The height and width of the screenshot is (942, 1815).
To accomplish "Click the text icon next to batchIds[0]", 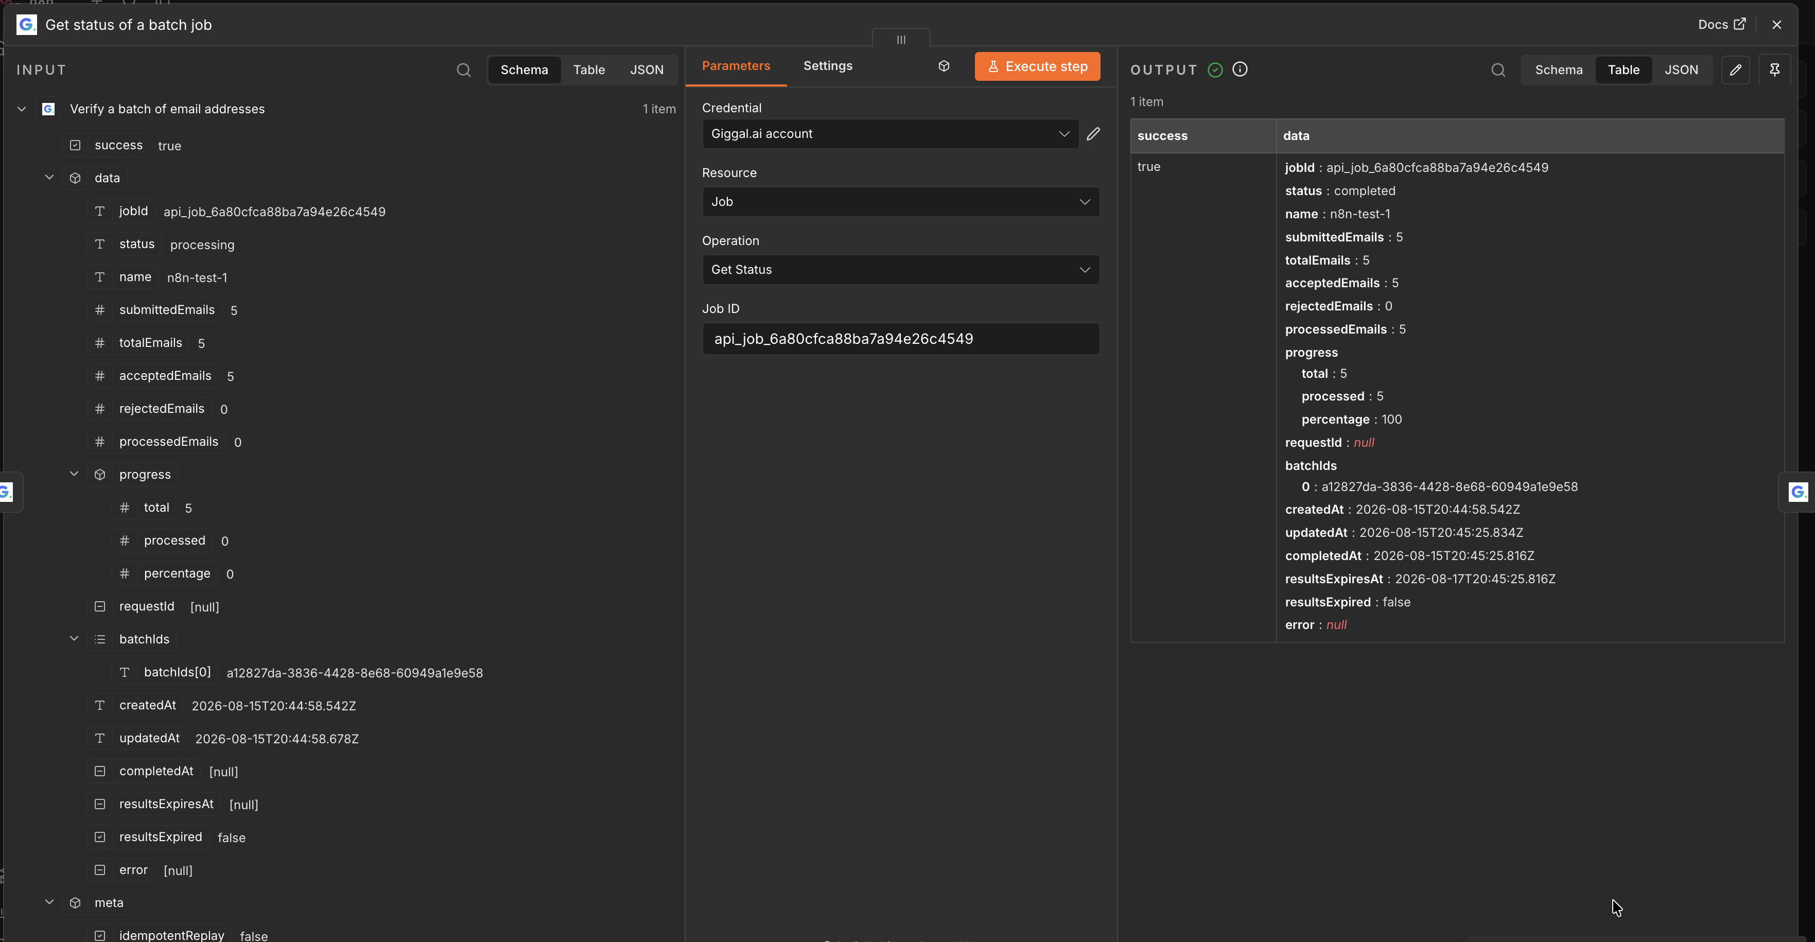I will coord(125,673).
